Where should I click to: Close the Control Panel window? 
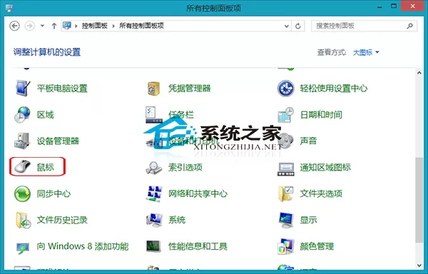coord(413,6)
